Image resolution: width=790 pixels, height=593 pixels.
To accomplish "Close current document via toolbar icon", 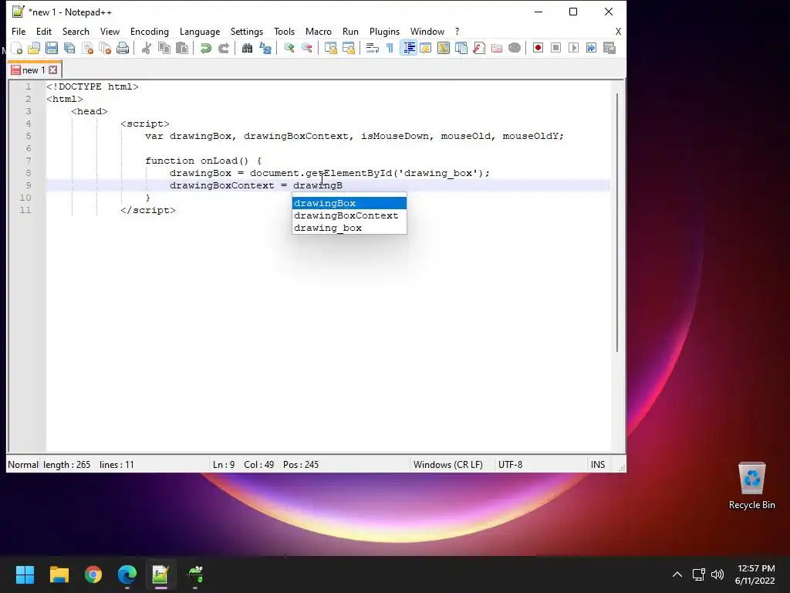I will point(87,48).
